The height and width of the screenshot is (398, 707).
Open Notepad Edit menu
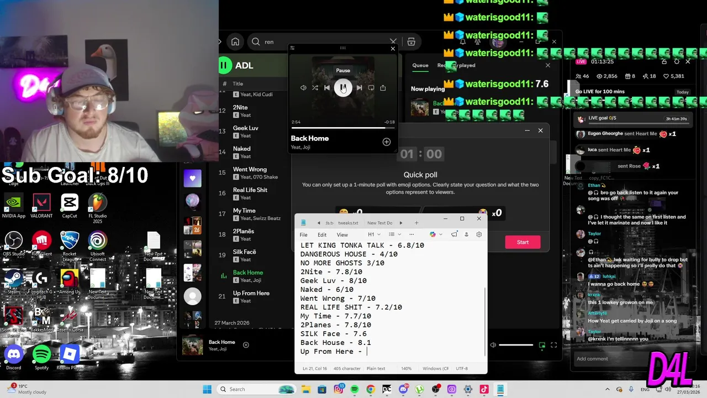[322, 234]
